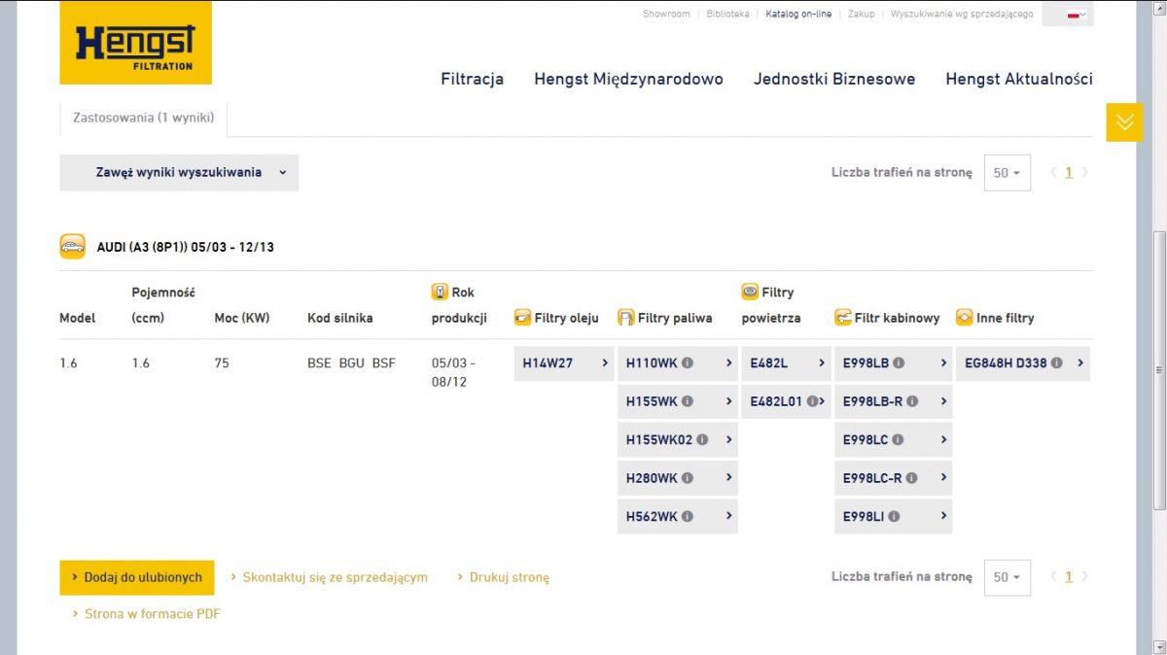Screen dimensions: 1167x655
Task: Click the info icon beside E998LB-R
Action: click(912, 401)
